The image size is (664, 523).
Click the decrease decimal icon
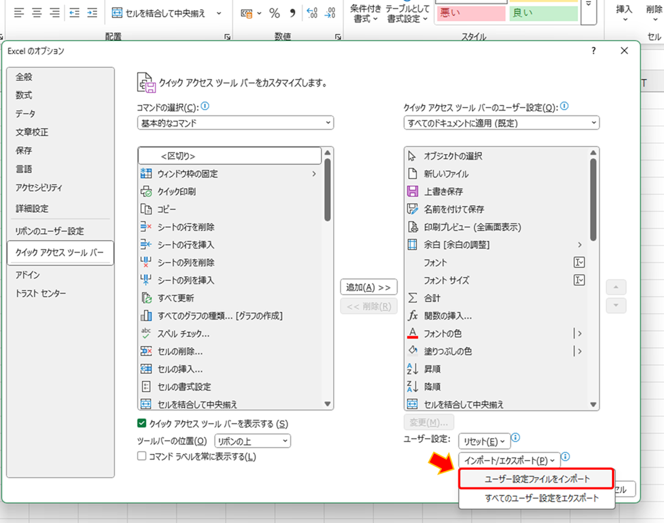pos(330,13)
